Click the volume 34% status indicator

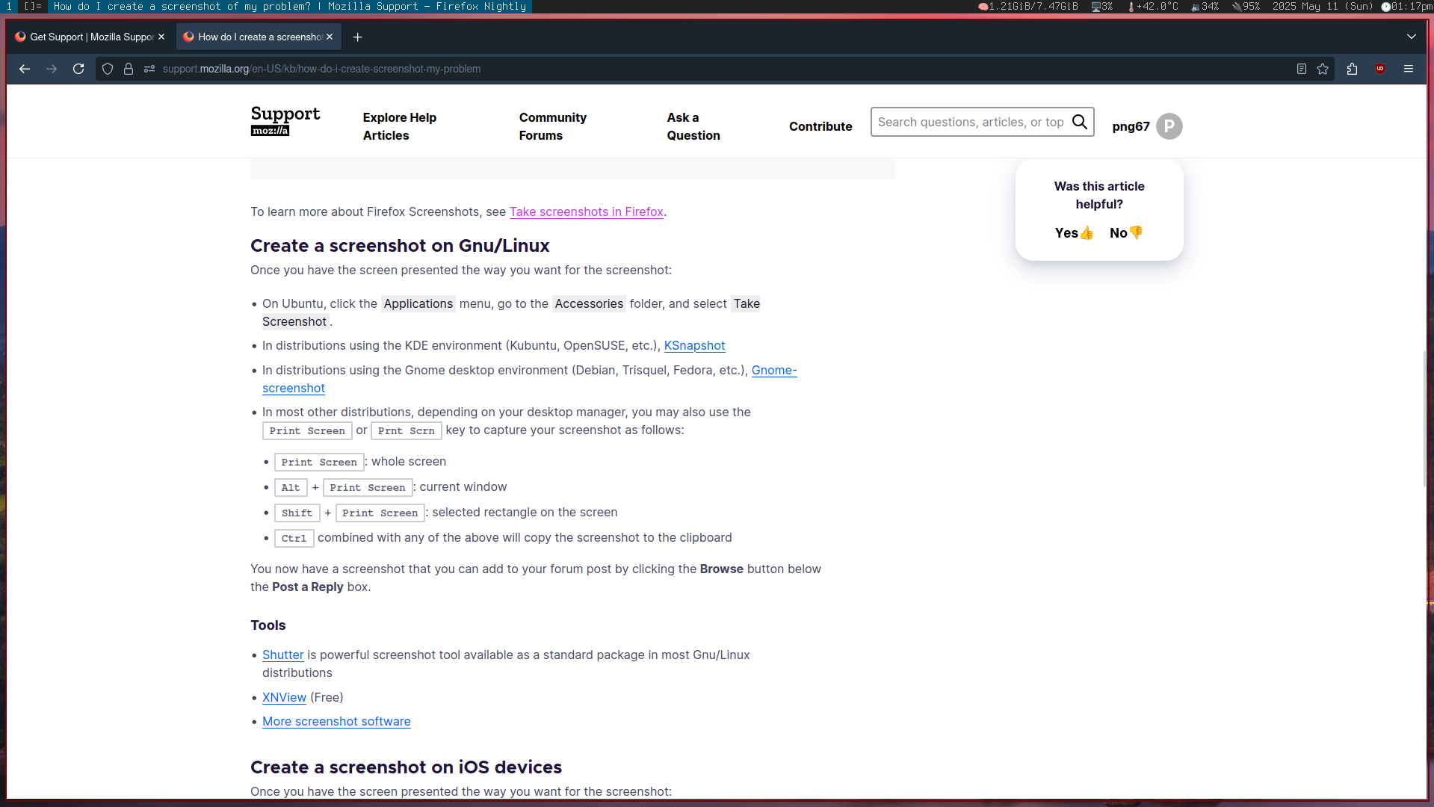(1205, 6)
